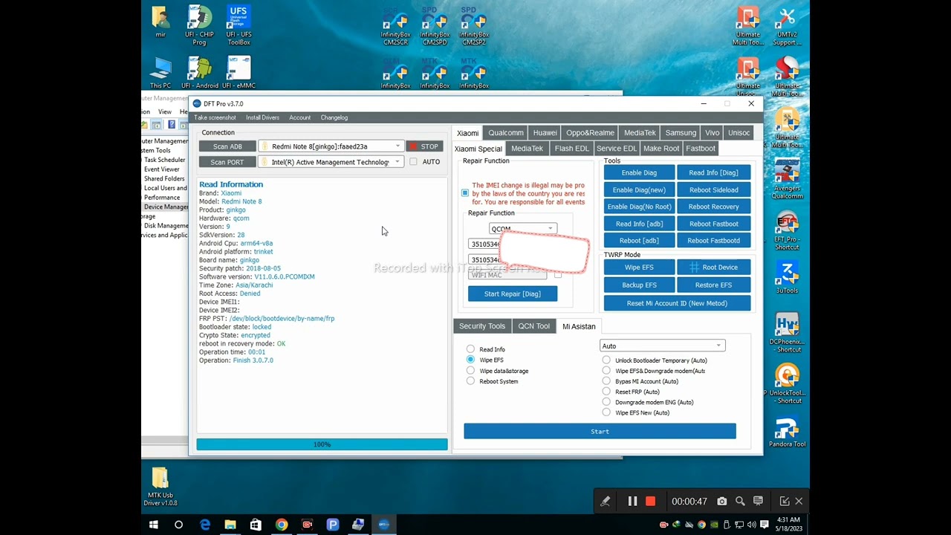Select the UFI - eMMC desktop shortcut
The image size is (951, 535).
pyautogui.click(x=238, y=73)
